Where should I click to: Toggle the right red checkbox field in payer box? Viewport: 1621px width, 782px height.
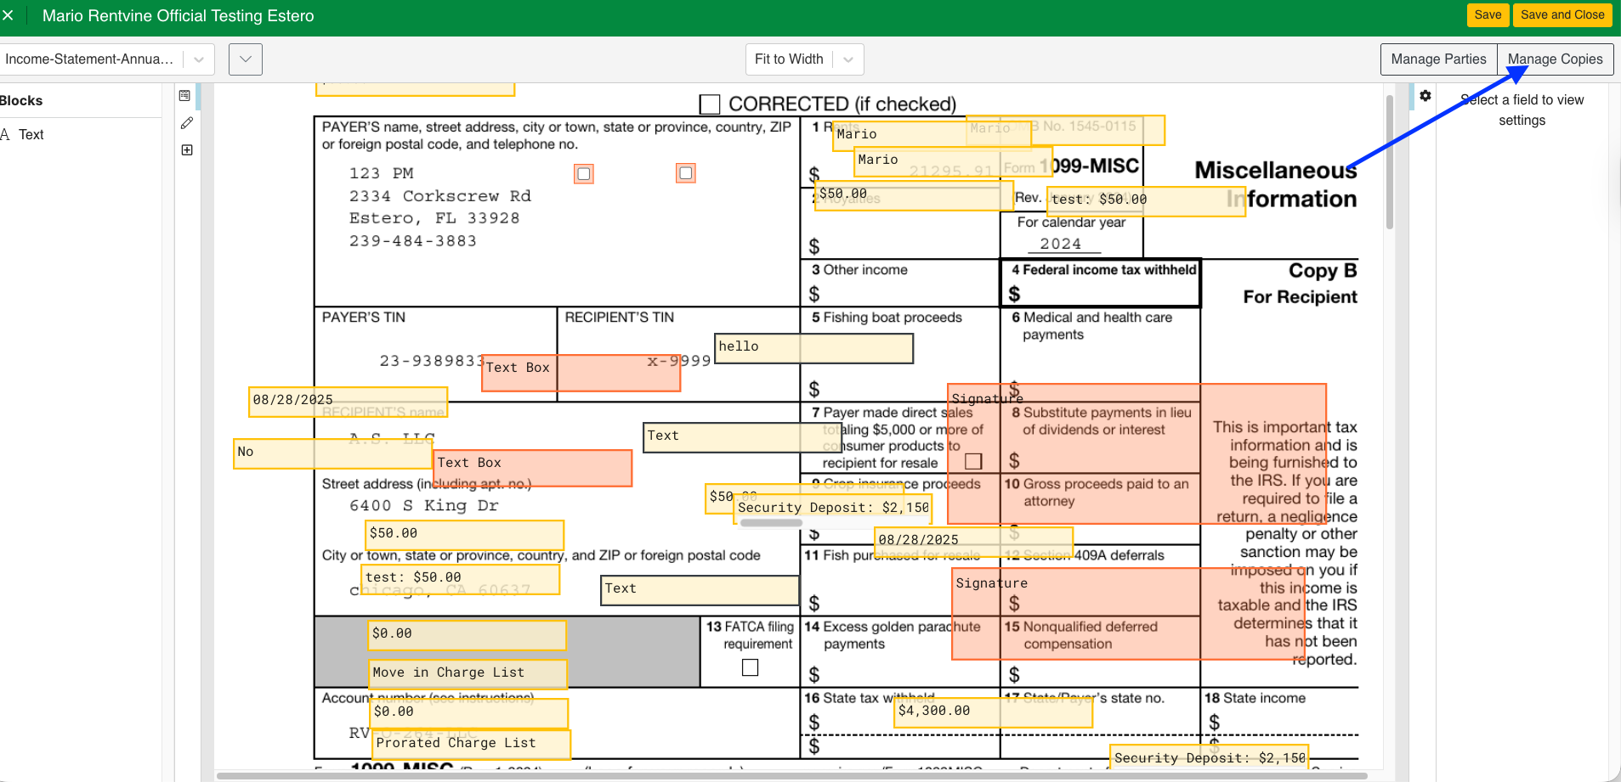(x=686, y=173)
